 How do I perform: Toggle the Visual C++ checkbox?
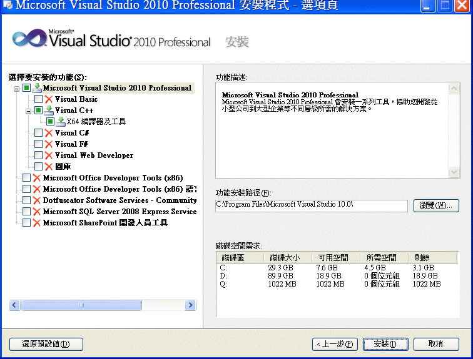click(38, 111)
